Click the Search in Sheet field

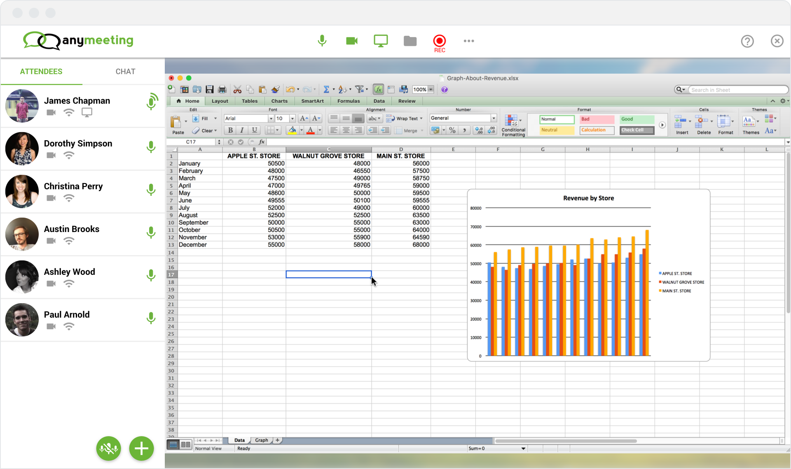pos(737,90)
